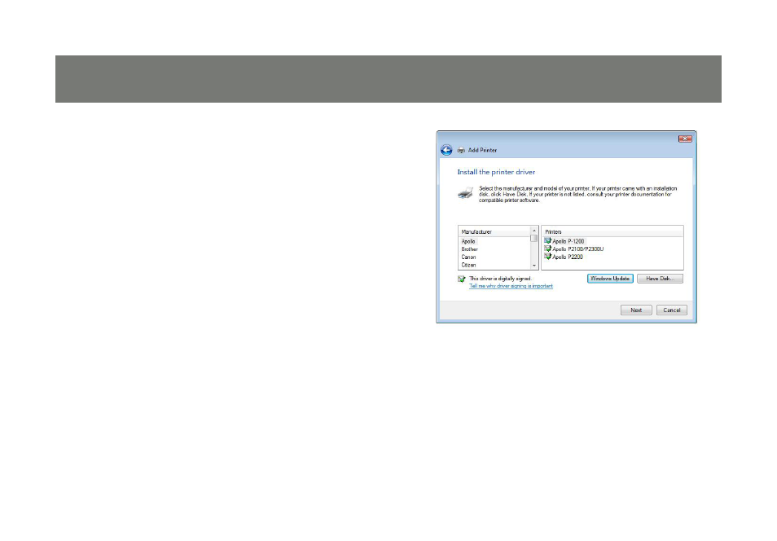Image resolution: width=777 pixels, height=541 pixels.
Task: Choose the Apollo P2100/P2300U printer
Action: pyautogui.click(x=577, y=249)
